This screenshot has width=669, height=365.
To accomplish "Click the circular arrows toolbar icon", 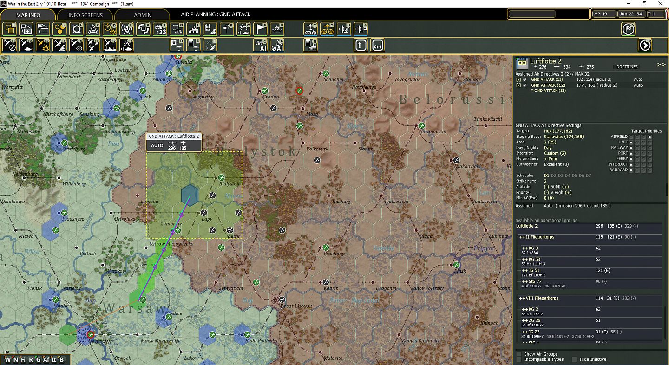I will [x=144, y=29].
